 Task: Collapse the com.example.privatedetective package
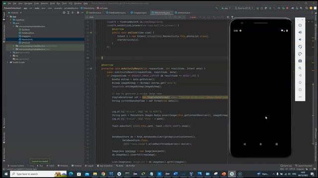(x=14, y=26)
